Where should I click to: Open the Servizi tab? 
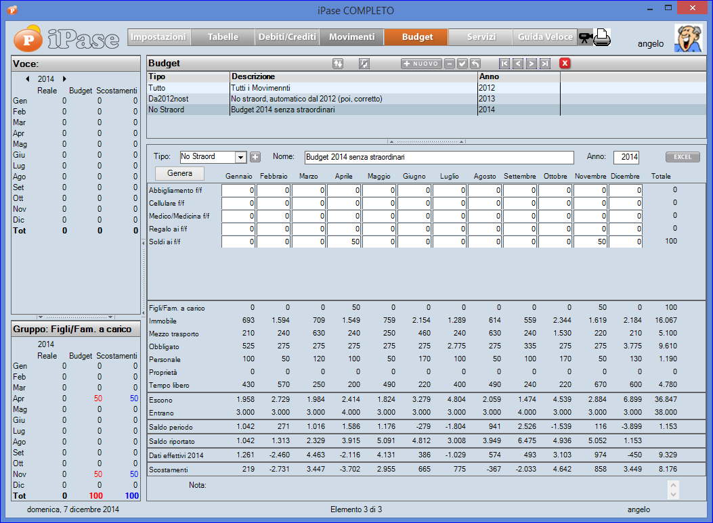480,37
